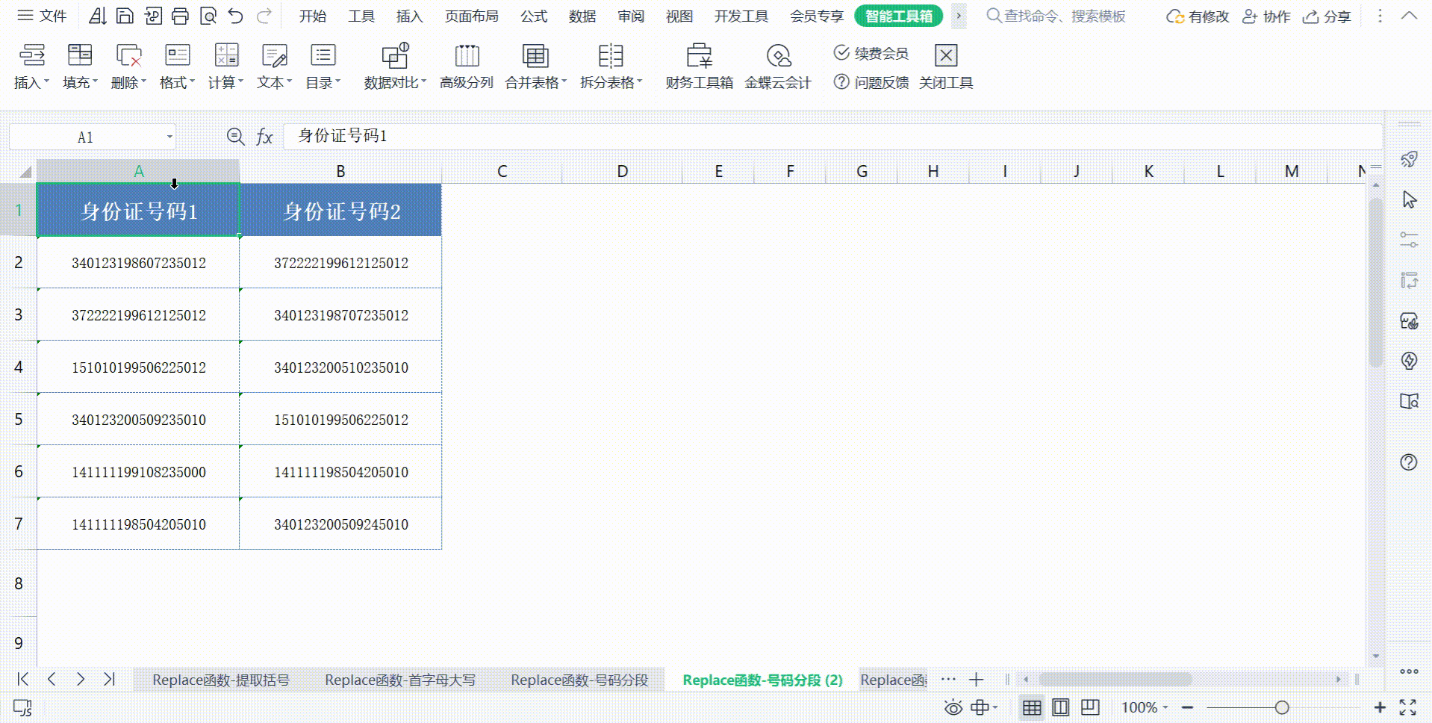This screenshot has height=723, width=1432.
Task: Open the 100% zoom level dropdown
Action: pyautogui.click(x=1144, y=707)
